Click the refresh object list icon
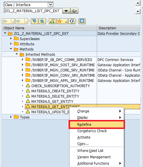The image size is (143, 167). [72, 21]
